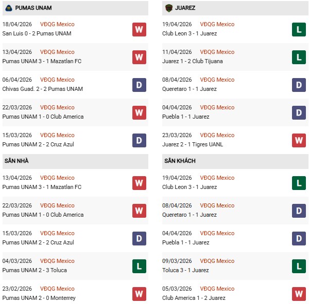Click L badge for Toluca 3-1 Juarez
This screenshot has height=304, width=309.
click(299, 266)
